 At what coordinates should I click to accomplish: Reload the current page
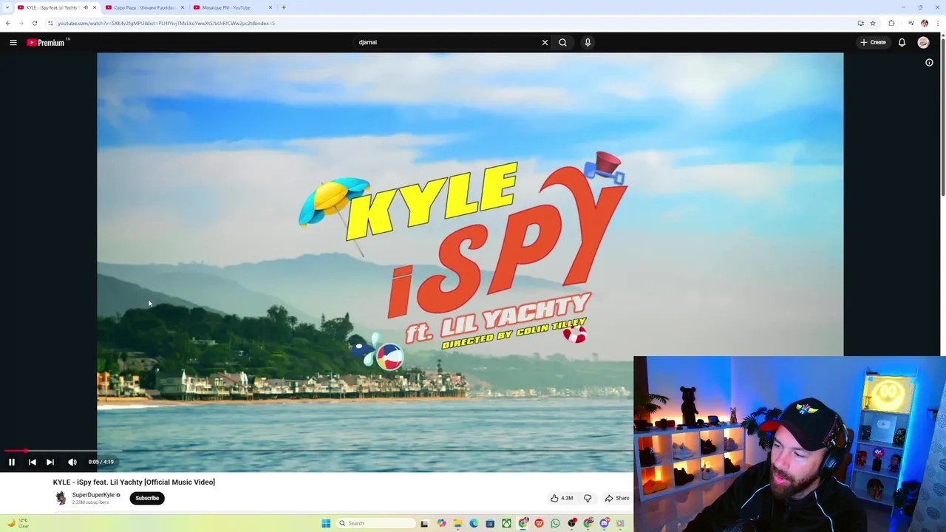(x=35, y=23)
